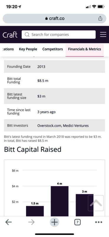Switch to the Key People tab
Screen dimensions: 109x237
pos(28,49)
